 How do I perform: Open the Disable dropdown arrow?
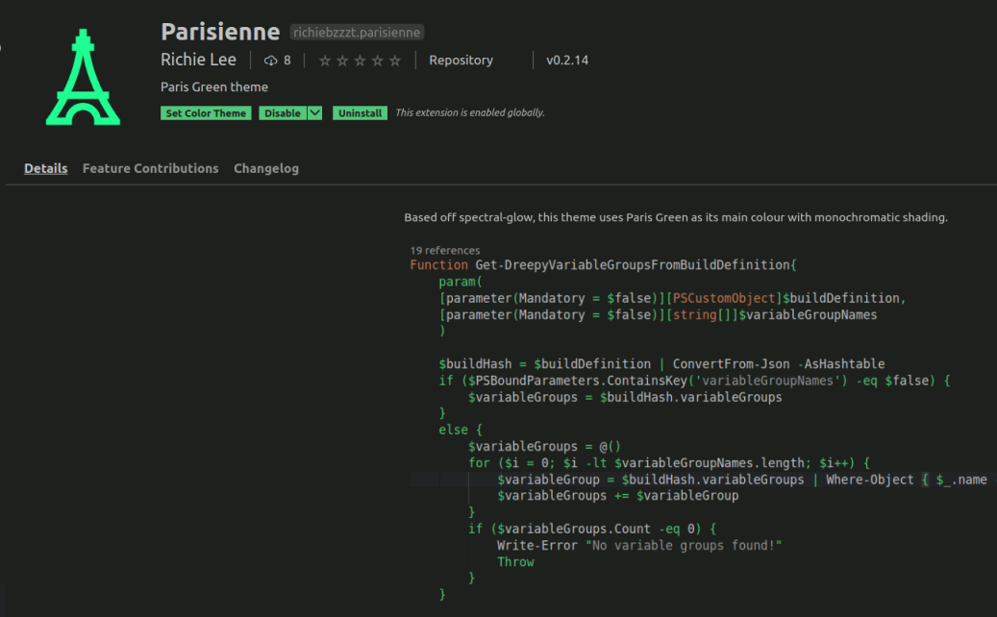pyautogui.click(x=314, y=113)
